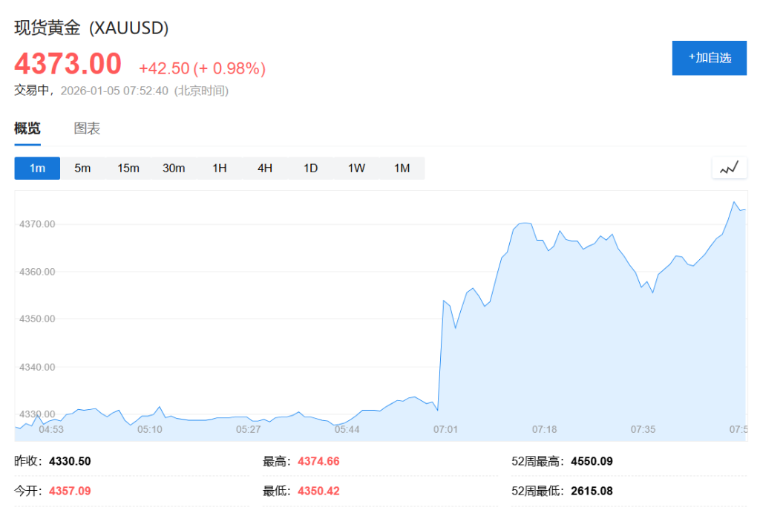Select the 1W weekly timeframe
This screenshot has width=760, height=519.
(356, 168)
